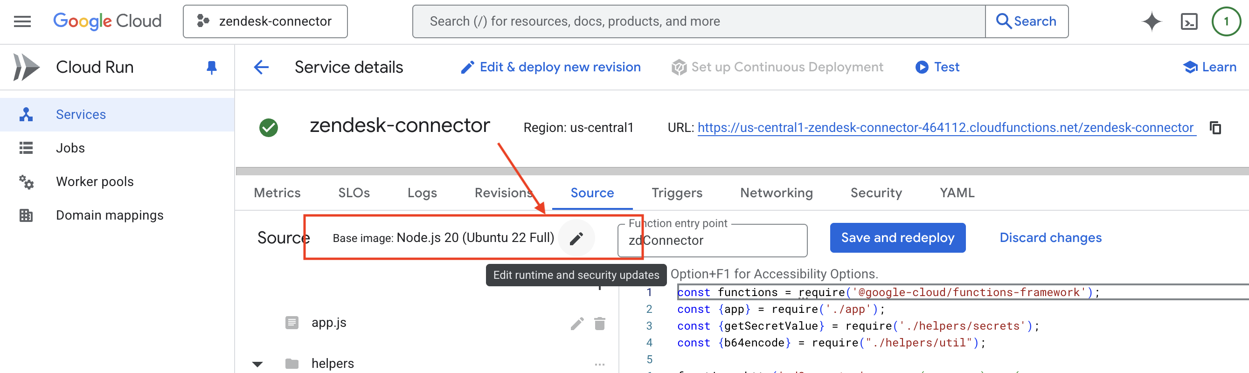1249x373 pixels.
Task: Open helpers folder more options menu
Action: (600, 364)
